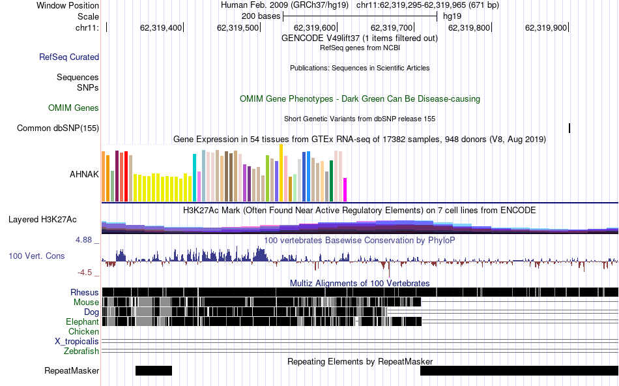Click the Multiz Alignments of 100 Vertebrates title
The image size is (619, 386).
coord(360,283)
